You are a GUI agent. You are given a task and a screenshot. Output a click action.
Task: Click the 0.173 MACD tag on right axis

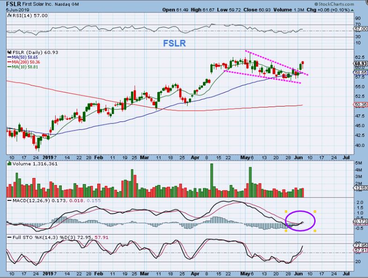tap(361, 221)
